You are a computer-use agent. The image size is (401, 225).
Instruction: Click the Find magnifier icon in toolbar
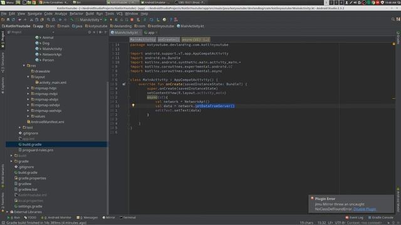pos(48,19)
